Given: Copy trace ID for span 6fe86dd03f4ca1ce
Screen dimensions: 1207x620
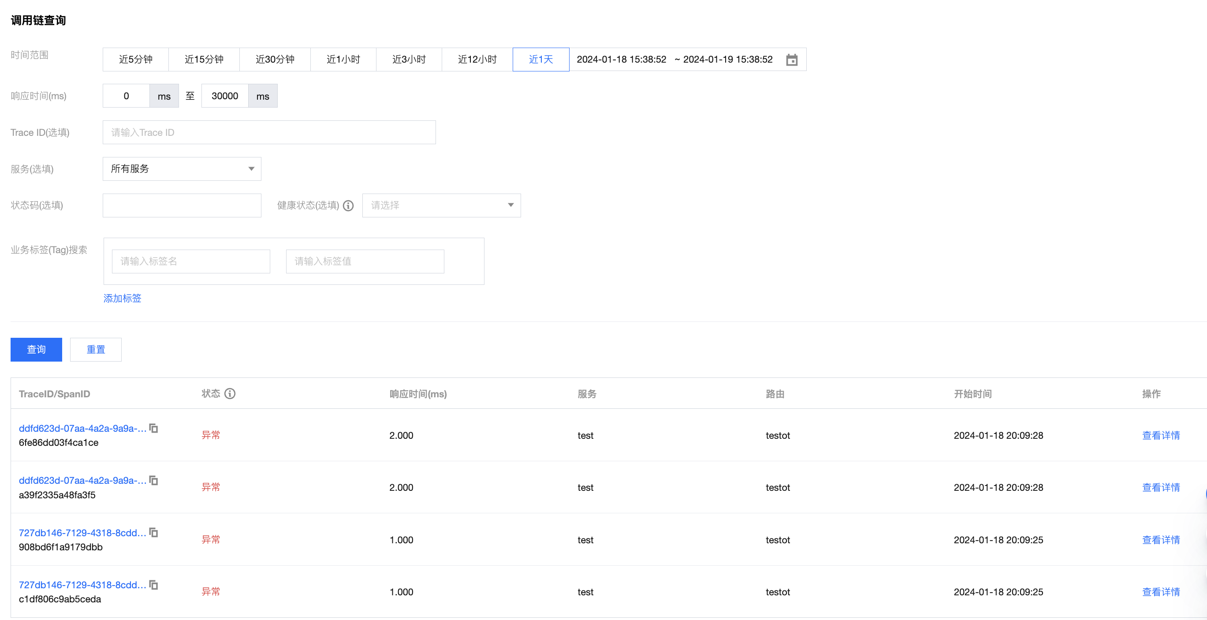Looking at the screenshot, I should [153, 428].
